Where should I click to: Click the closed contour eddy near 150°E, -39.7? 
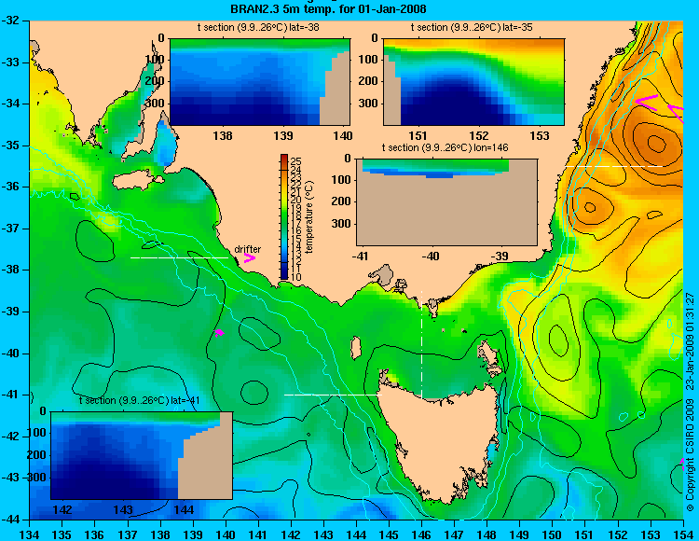558,340
